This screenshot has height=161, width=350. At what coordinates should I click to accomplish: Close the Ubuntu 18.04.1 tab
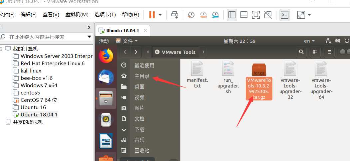[145, 31]
